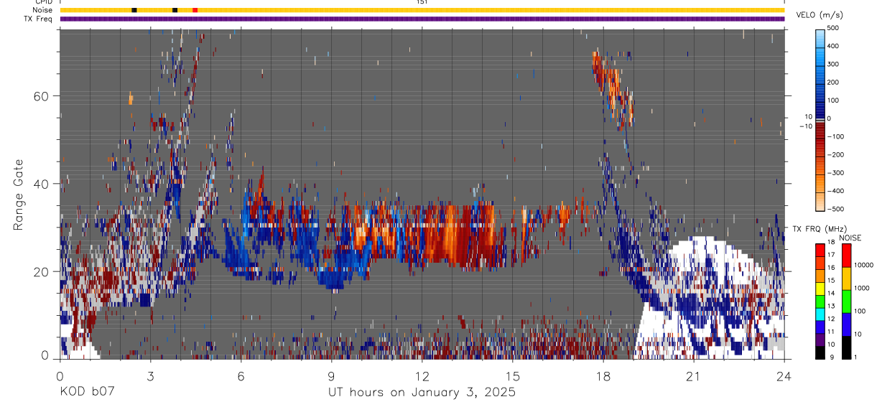The width and height of the screenshot is (882, 407).
Task: Click the purple TX Freq bar
Action: [x=422, y=19]
